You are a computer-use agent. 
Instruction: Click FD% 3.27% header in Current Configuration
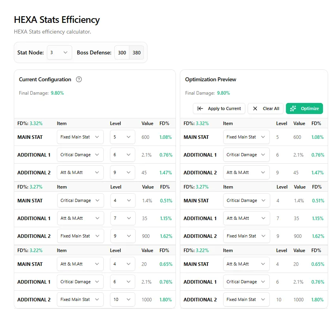click(30, 187)
